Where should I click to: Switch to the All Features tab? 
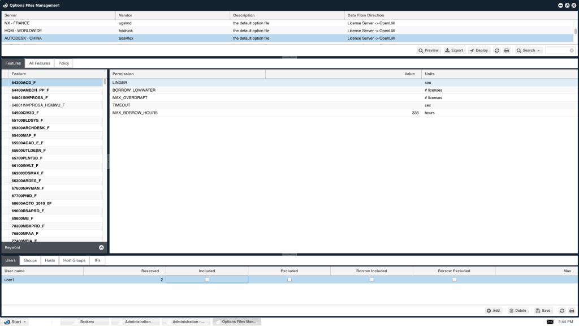[40, 63]
